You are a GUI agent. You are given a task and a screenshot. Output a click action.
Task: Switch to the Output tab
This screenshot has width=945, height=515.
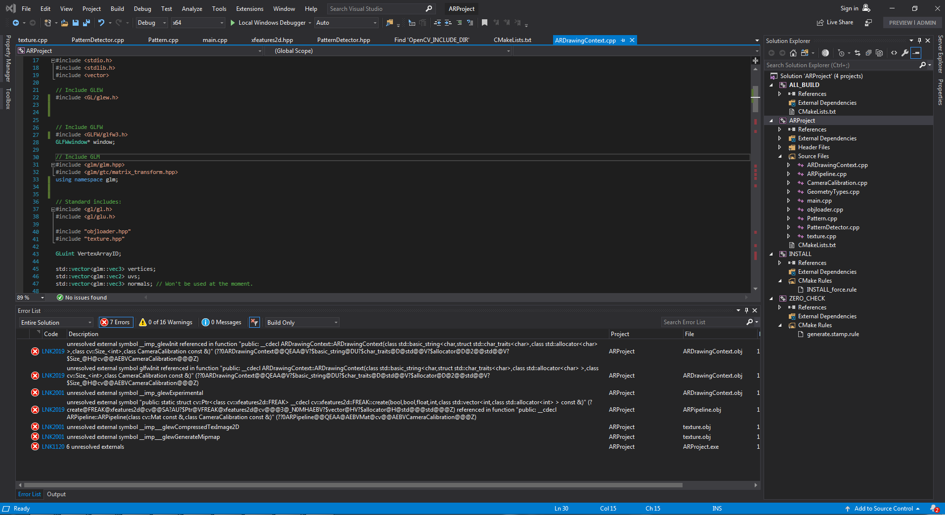(x=56, y=494)
